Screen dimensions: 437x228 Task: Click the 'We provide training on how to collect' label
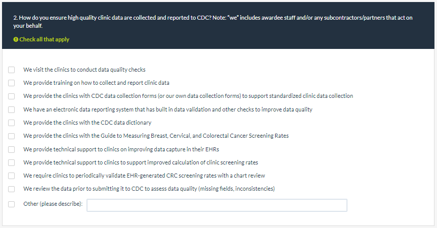tap(96, 83)
